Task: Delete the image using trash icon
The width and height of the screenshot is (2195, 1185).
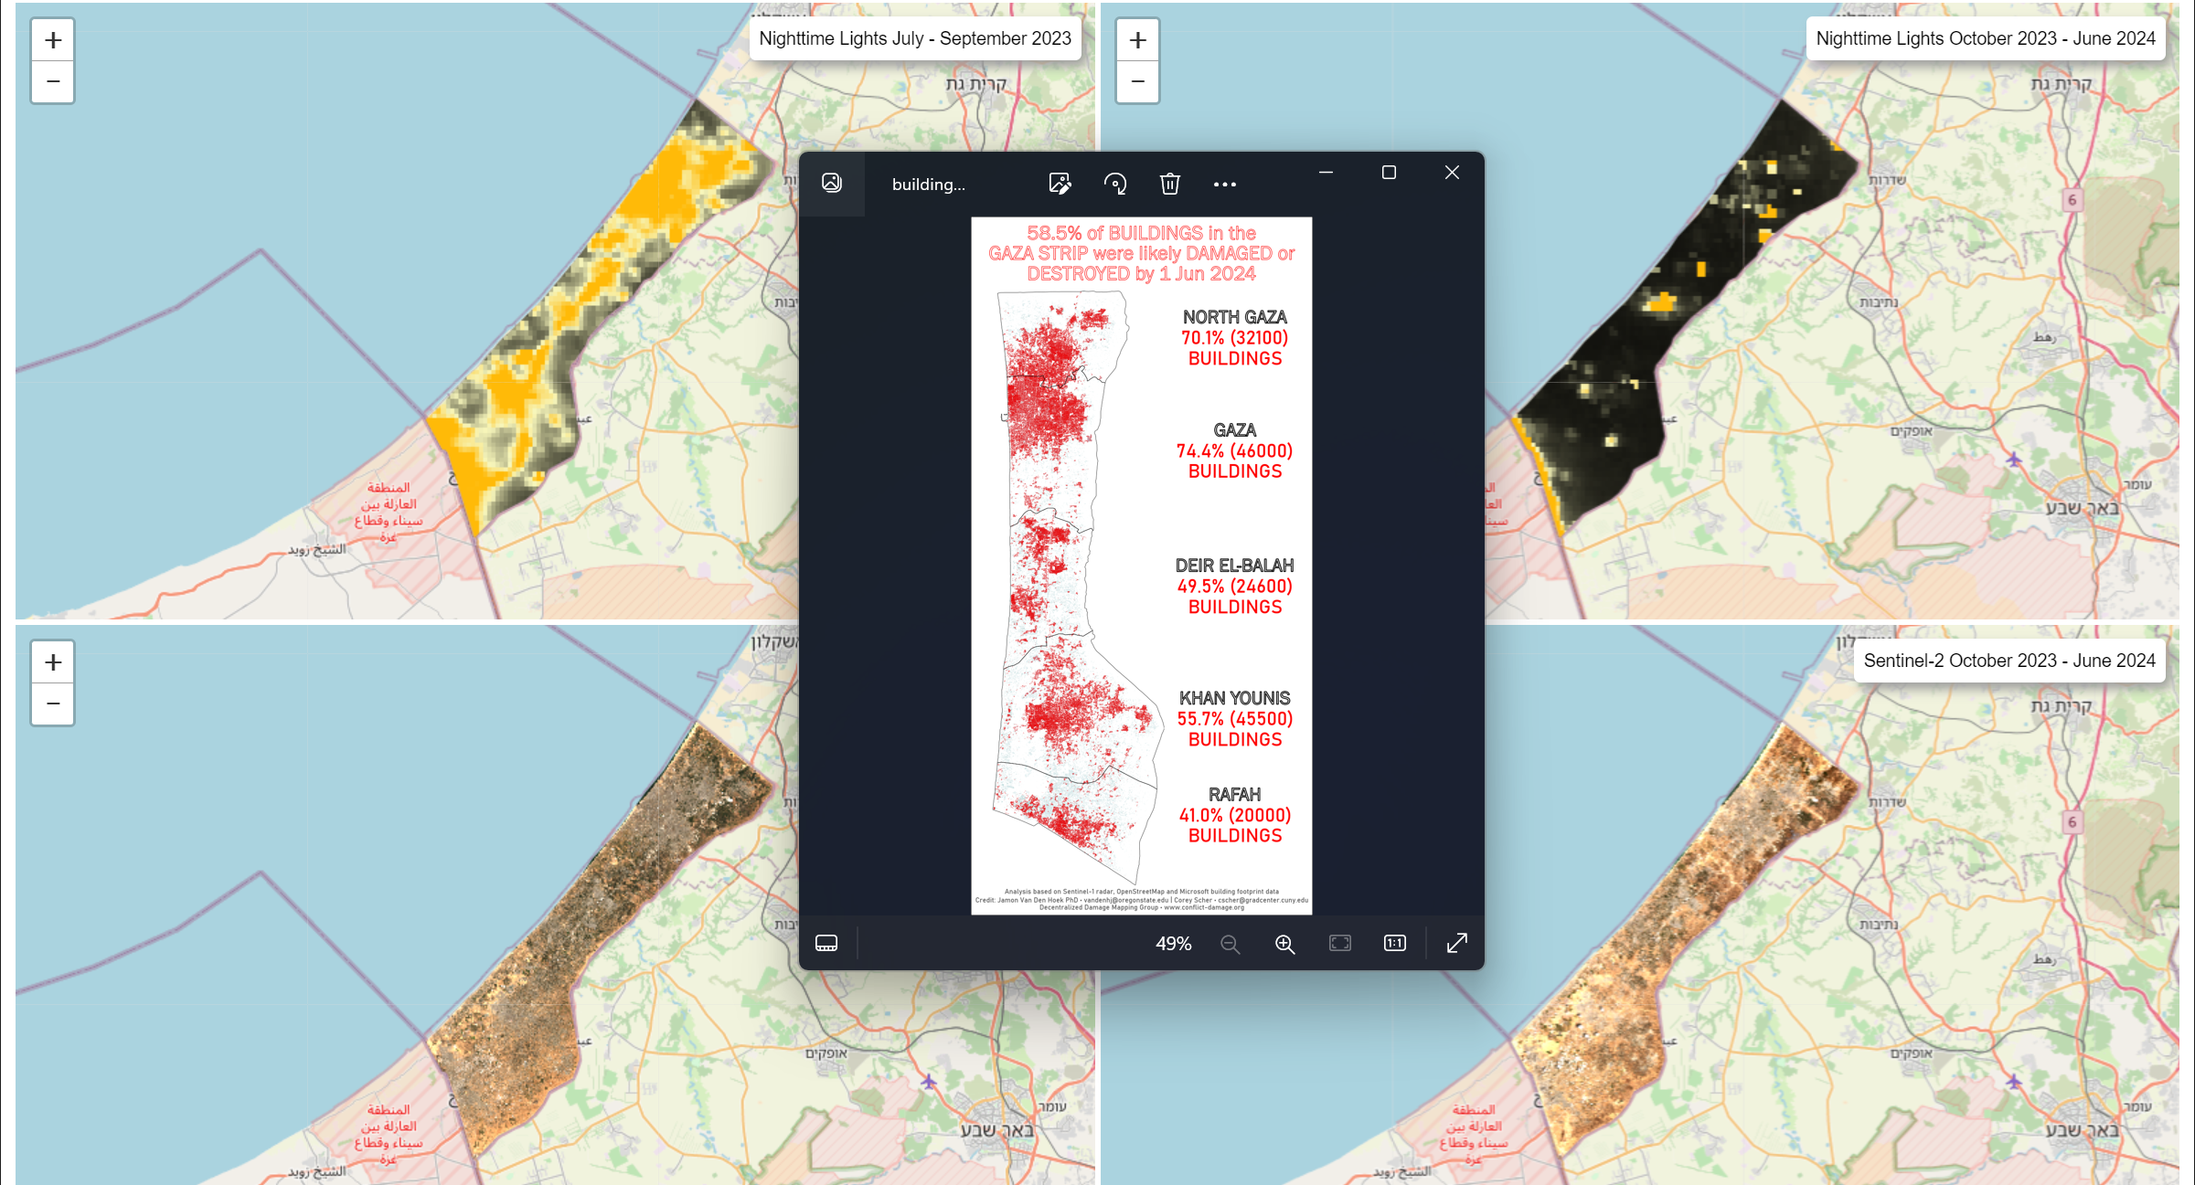Action: pos(1170,184)
